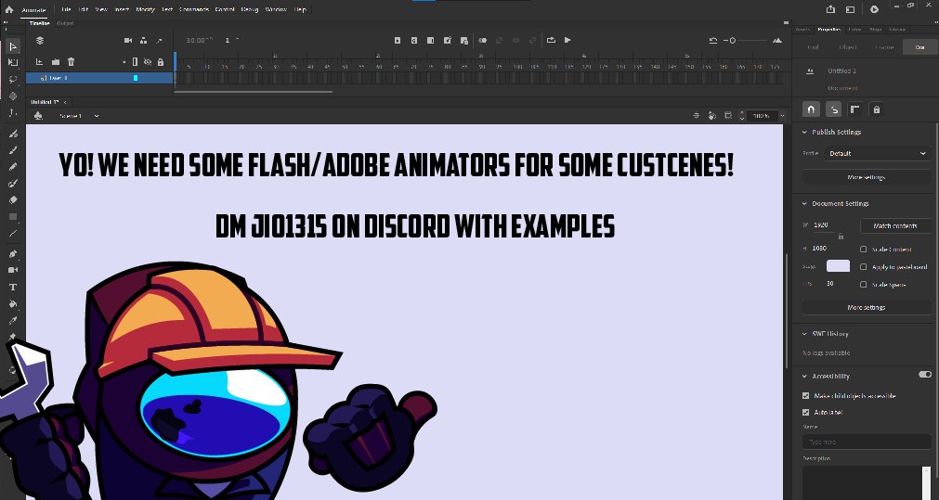Screen dimensions: 939x500
Task: Select the Camera tool in toolbar
Action: tap(13, 270)
